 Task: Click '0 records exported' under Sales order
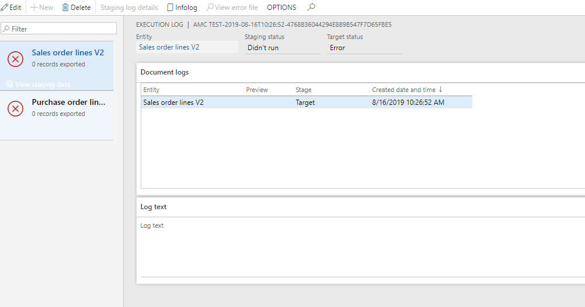pos(58,65)
